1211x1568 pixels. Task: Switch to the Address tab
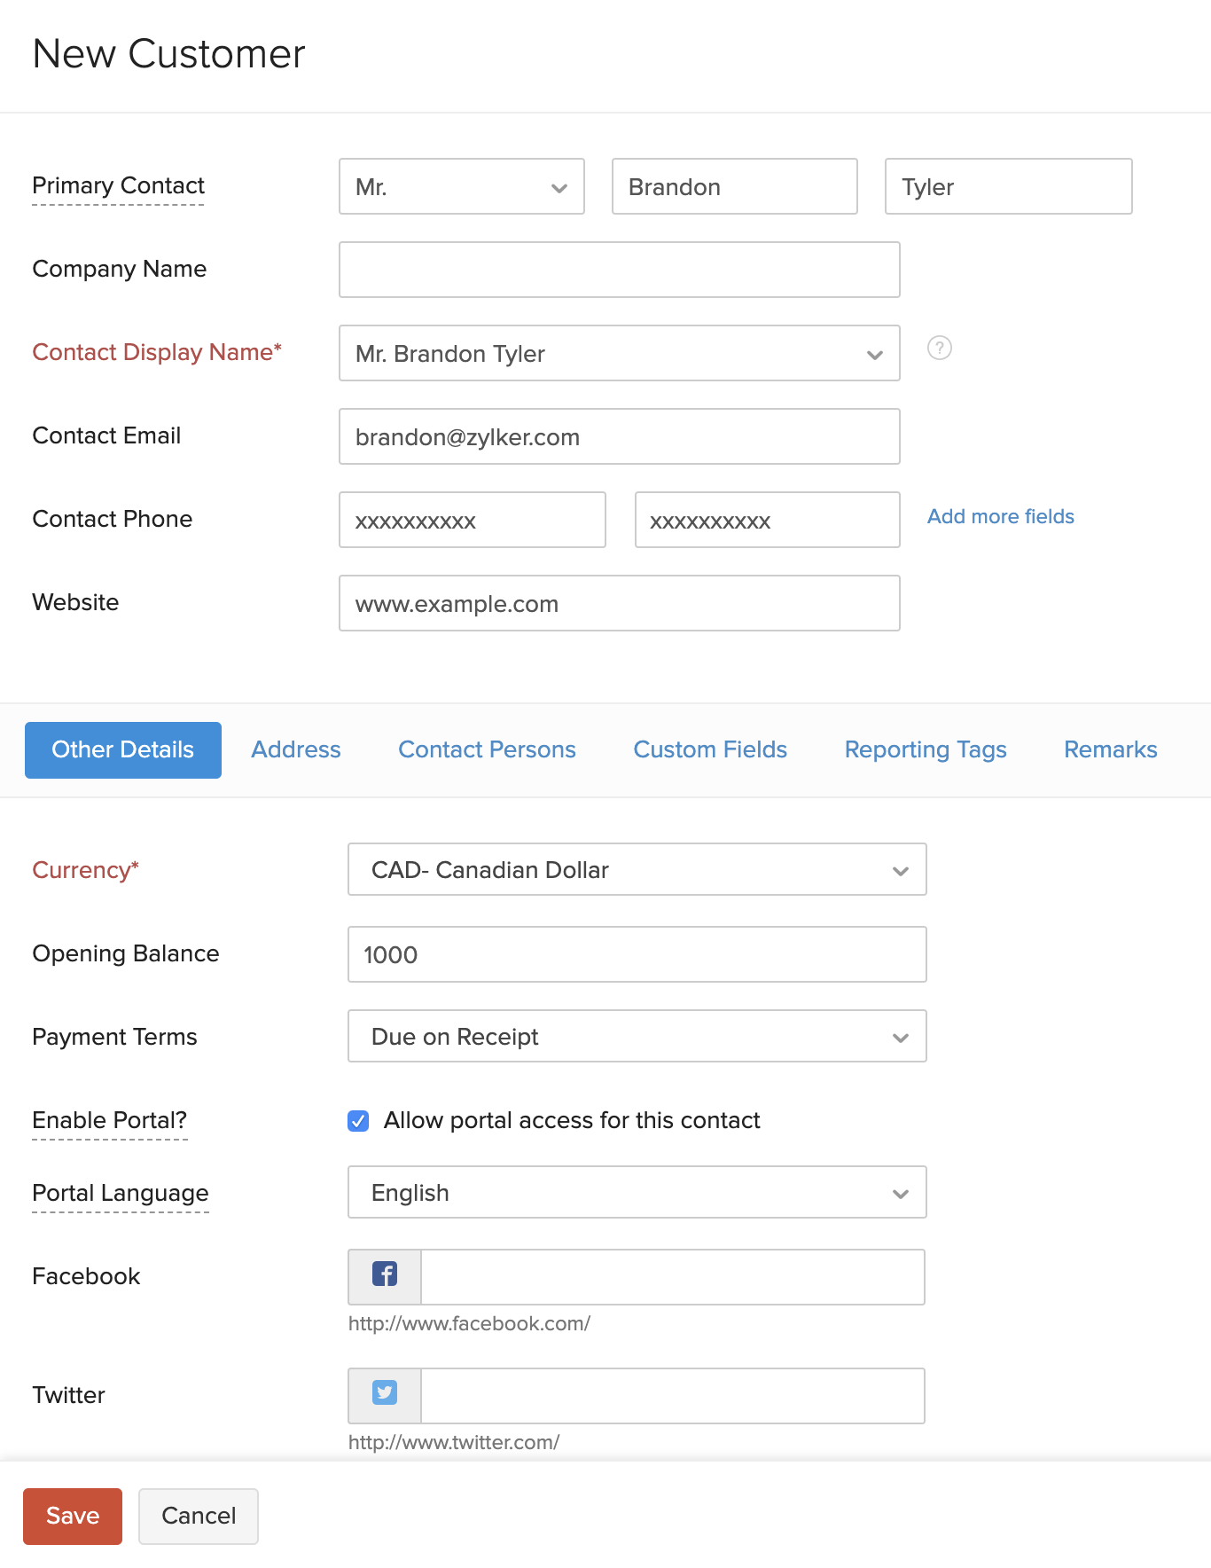[x=296, y=750]
